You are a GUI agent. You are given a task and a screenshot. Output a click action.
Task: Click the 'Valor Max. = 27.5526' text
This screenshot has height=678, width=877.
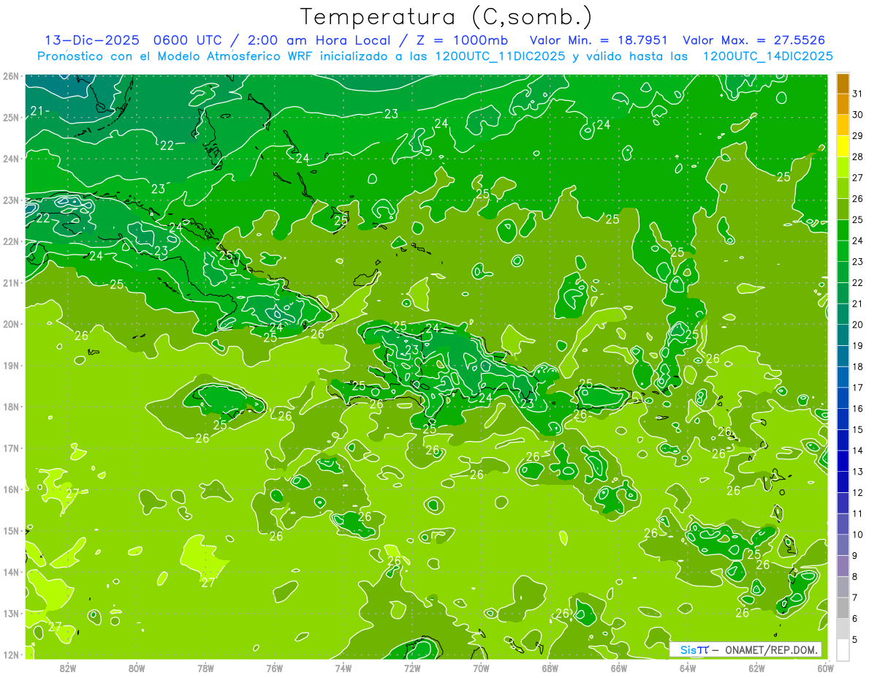[x=754, y=40]
